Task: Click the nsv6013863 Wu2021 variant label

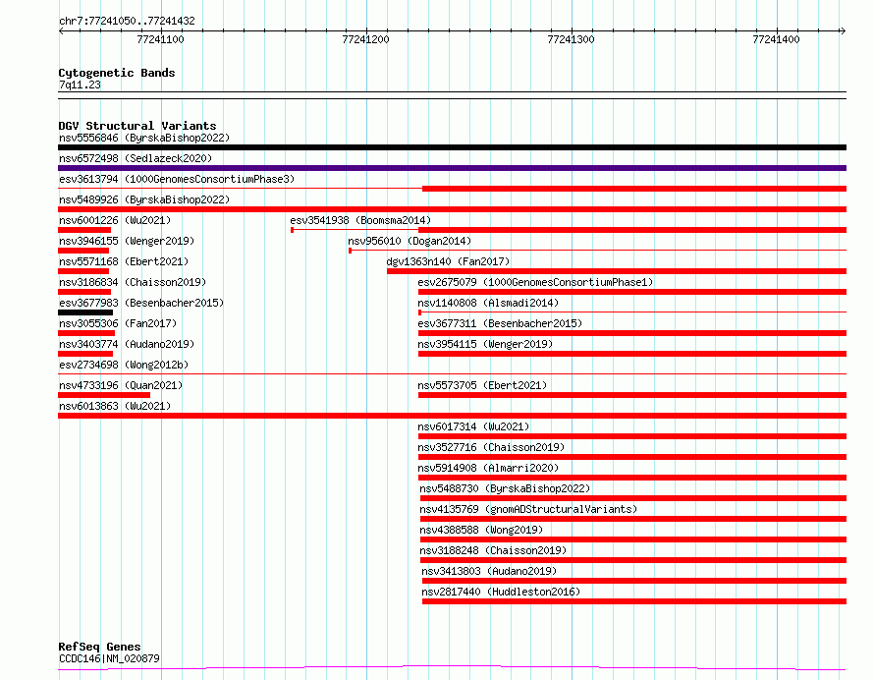Action: coord(115,406)
